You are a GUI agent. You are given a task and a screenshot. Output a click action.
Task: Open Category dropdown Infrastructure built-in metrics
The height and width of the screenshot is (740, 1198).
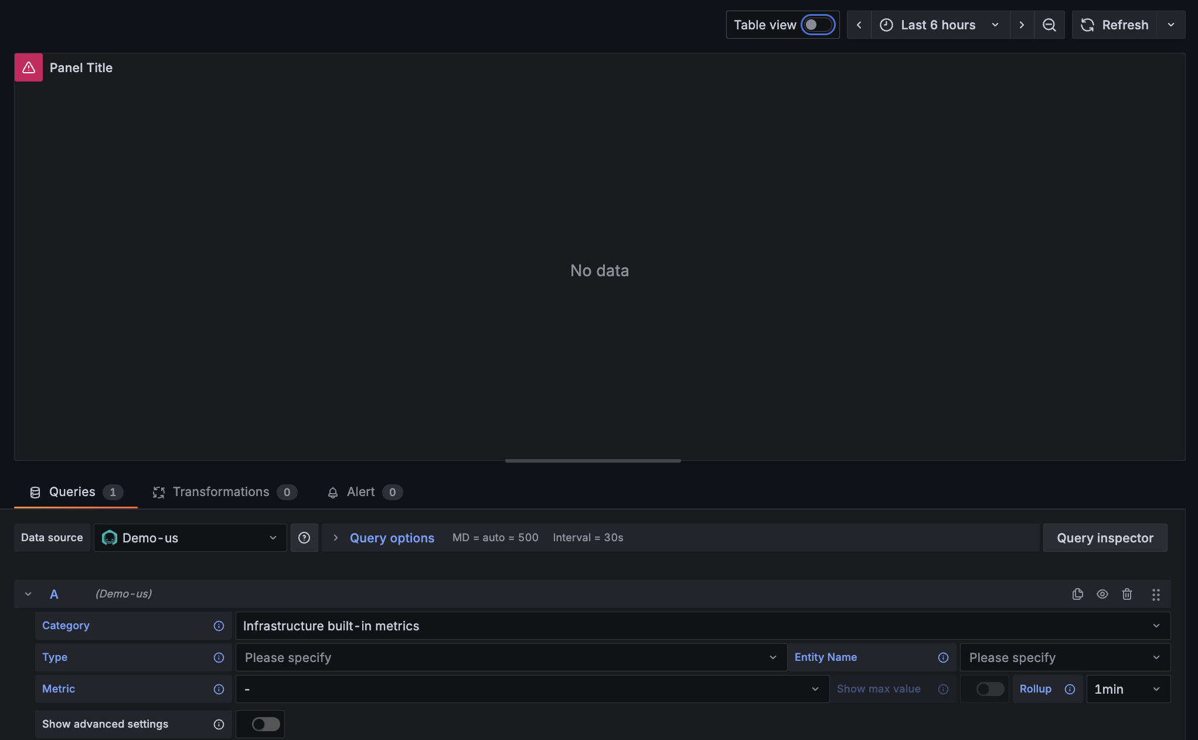703,626
